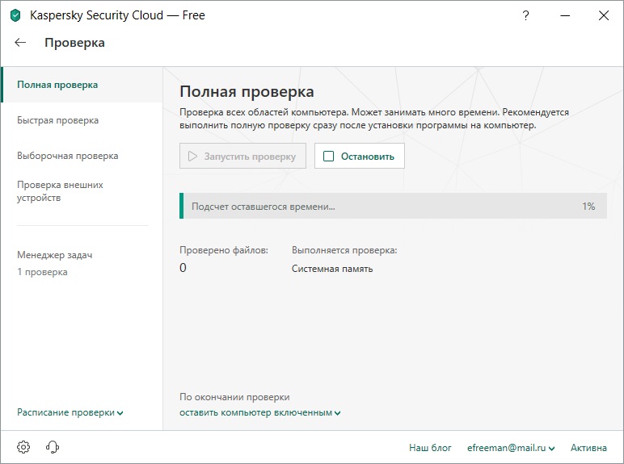Screen dimensions: 624x464
Task: Open the Наш блог link
Action: (x=430, y=447)
